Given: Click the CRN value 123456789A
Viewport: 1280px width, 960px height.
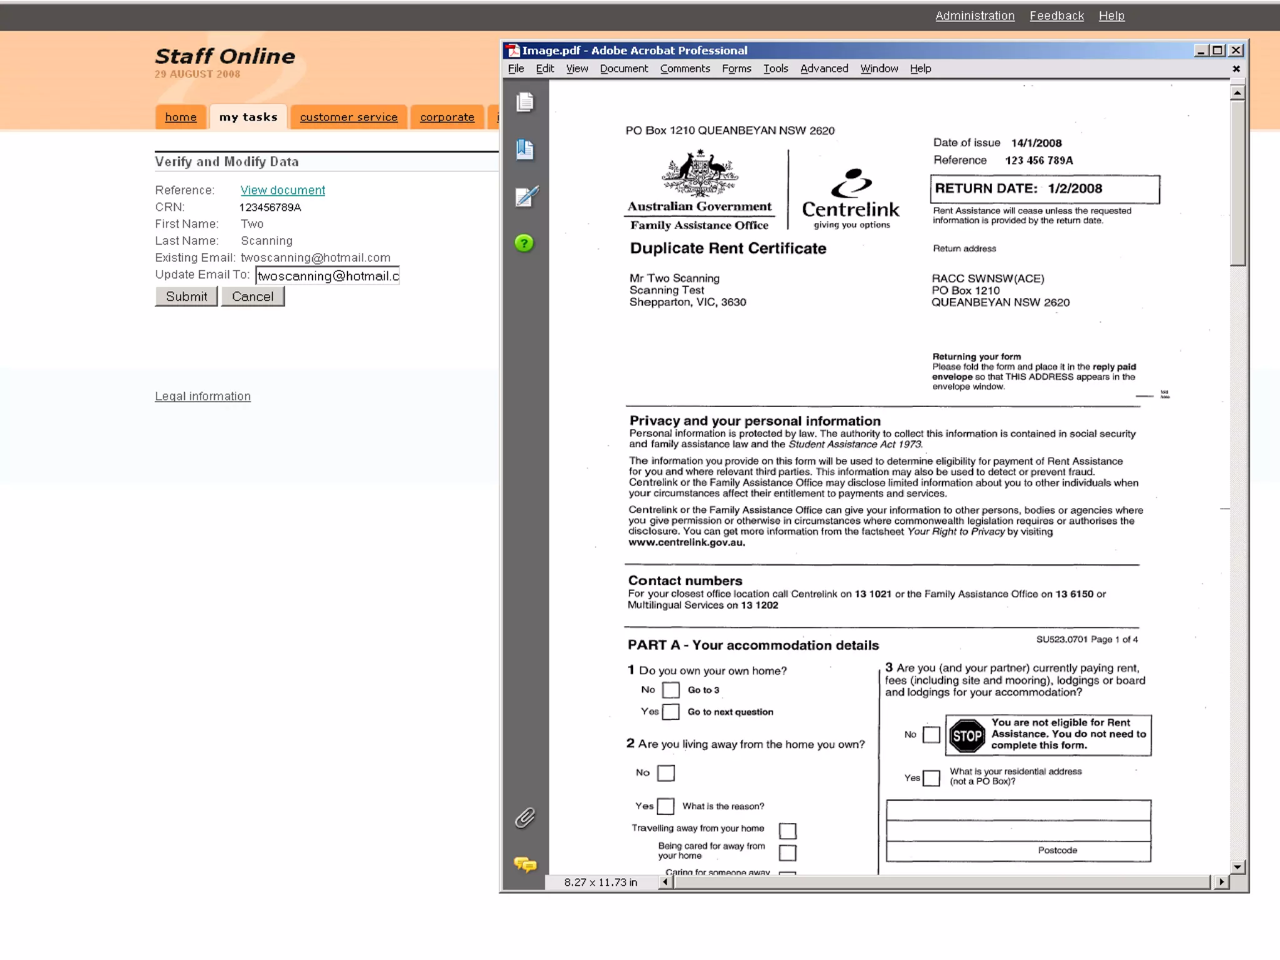Looking at the screenshot, I should pos(271,207).
